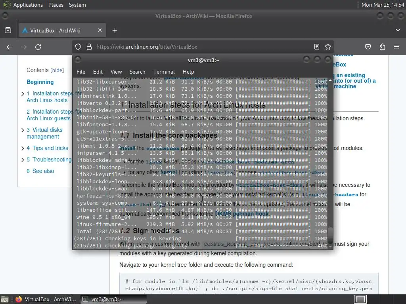Screen dimensions: 406x304
Task: Open Firefox extensions puzzle icon
Action: [382, 47]
